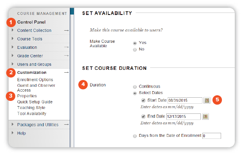This screenshot has width=243, height=155.
Task: Open the Tool Availability link
Action: [x=32, y=113]
